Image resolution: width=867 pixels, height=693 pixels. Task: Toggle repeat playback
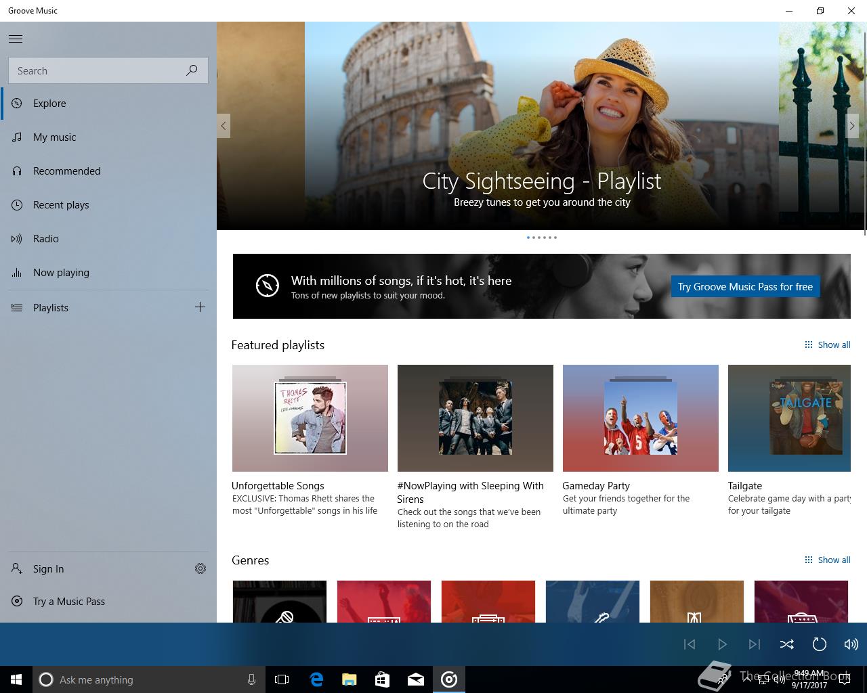819,644
